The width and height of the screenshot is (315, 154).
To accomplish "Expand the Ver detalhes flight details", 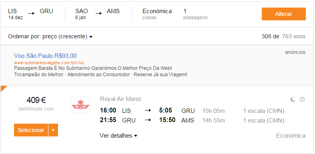I will pos(118,136).
